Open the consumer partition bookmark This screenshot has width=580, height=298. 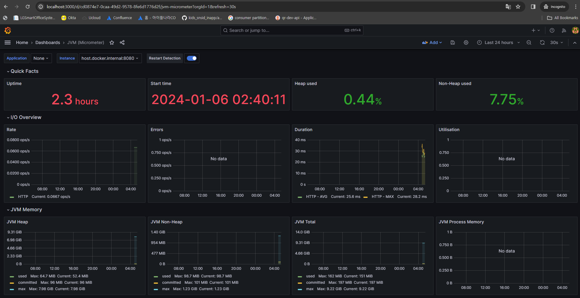pyautogui.click(x=249, y=18)
